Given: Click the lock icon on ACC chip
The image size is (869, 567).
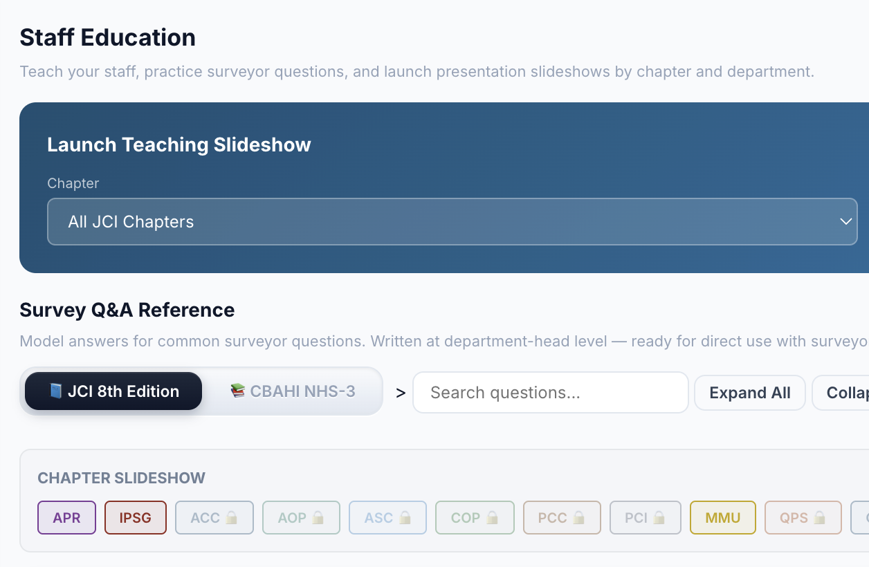Looking at the screenshot, I should [232, 518].
